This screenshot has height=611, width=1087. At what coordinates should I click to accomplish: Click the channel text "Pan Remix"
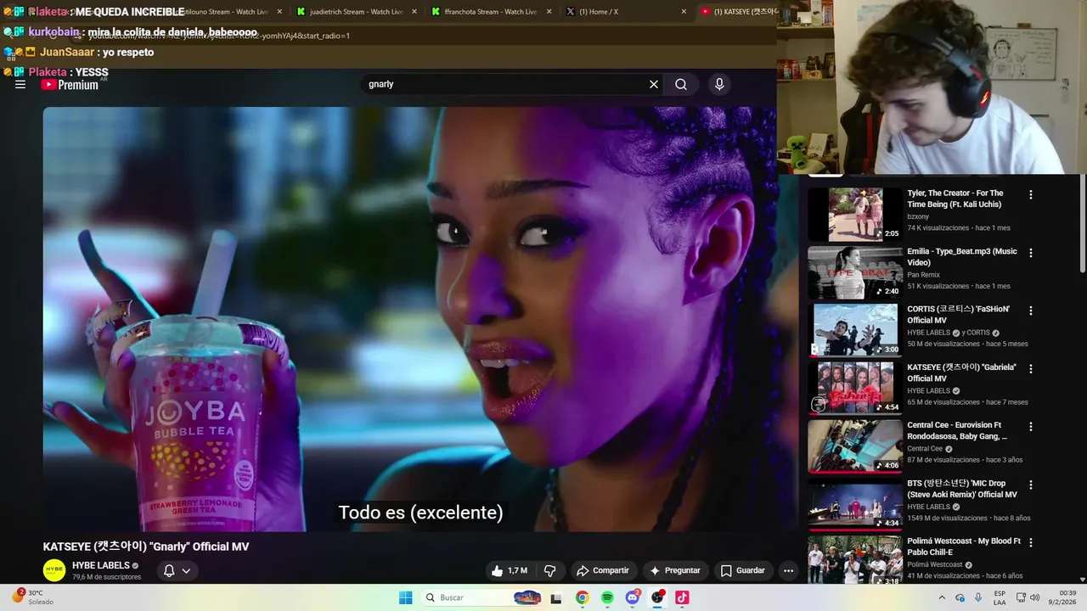[923, 275]
